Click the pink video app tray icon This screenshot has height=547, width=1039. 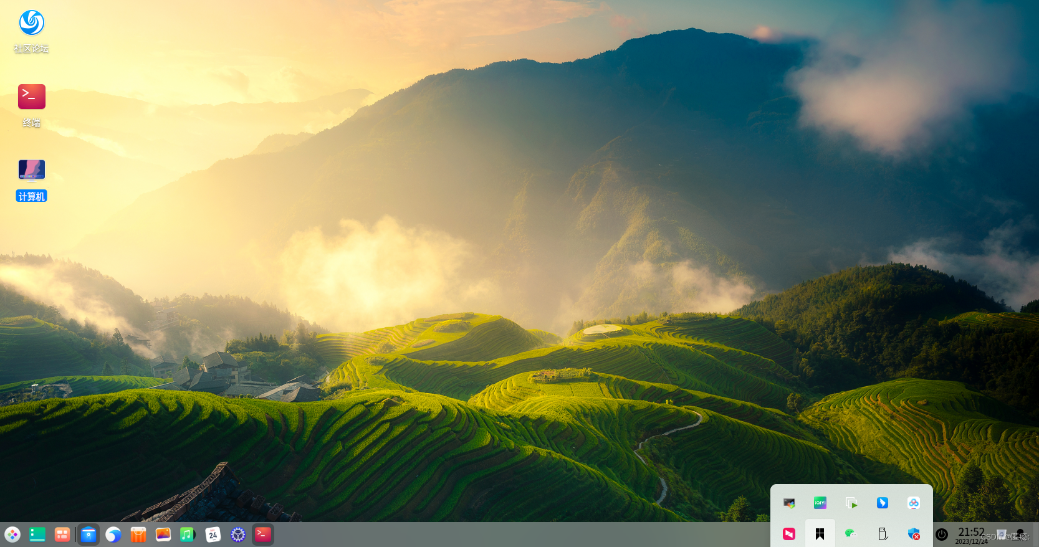[x=789, y=534]
